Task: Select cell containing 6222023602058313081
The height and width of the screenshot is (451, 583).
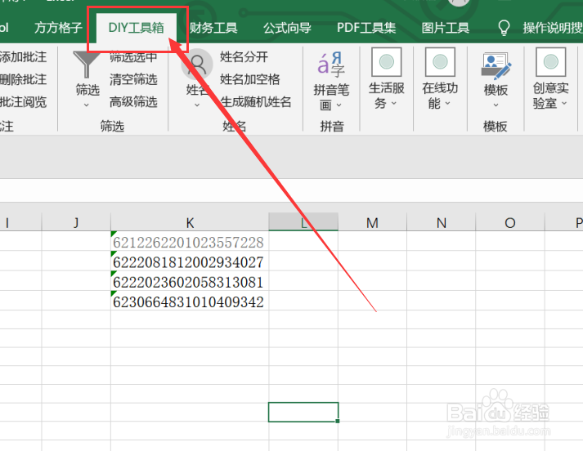Action: click(190, 282)
